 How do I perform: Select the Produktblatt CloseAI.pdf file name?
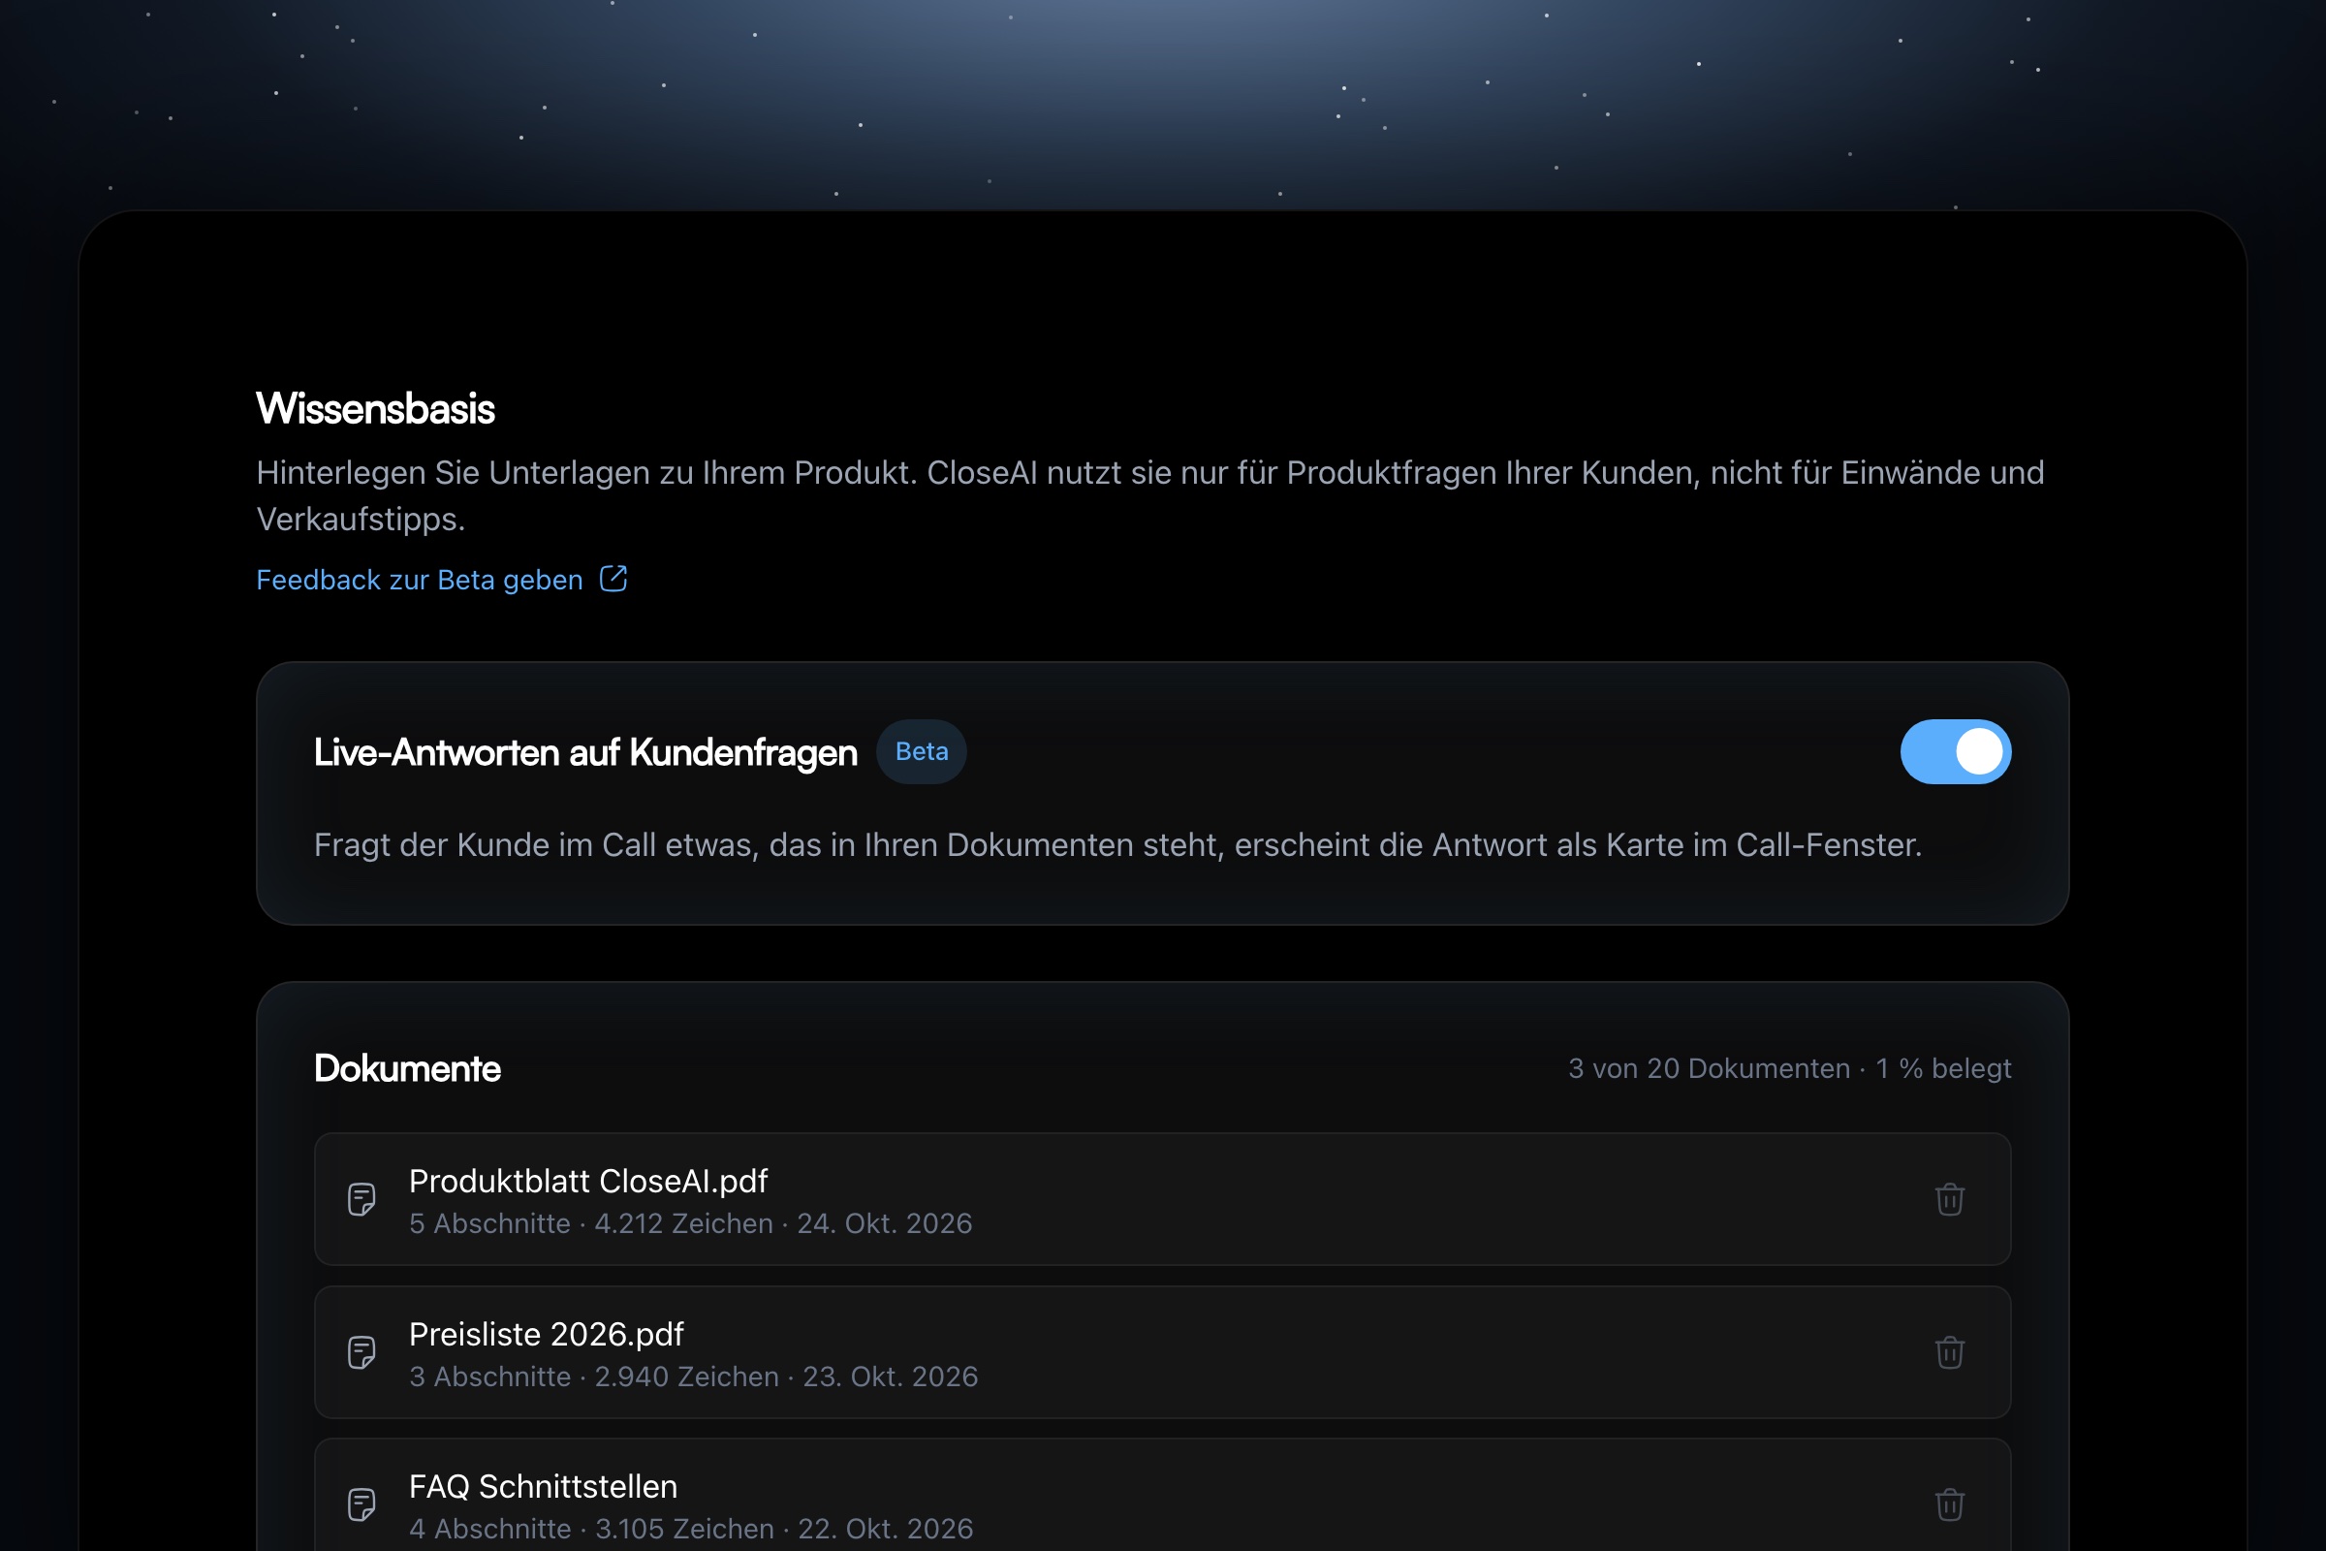coord(588,1181)
